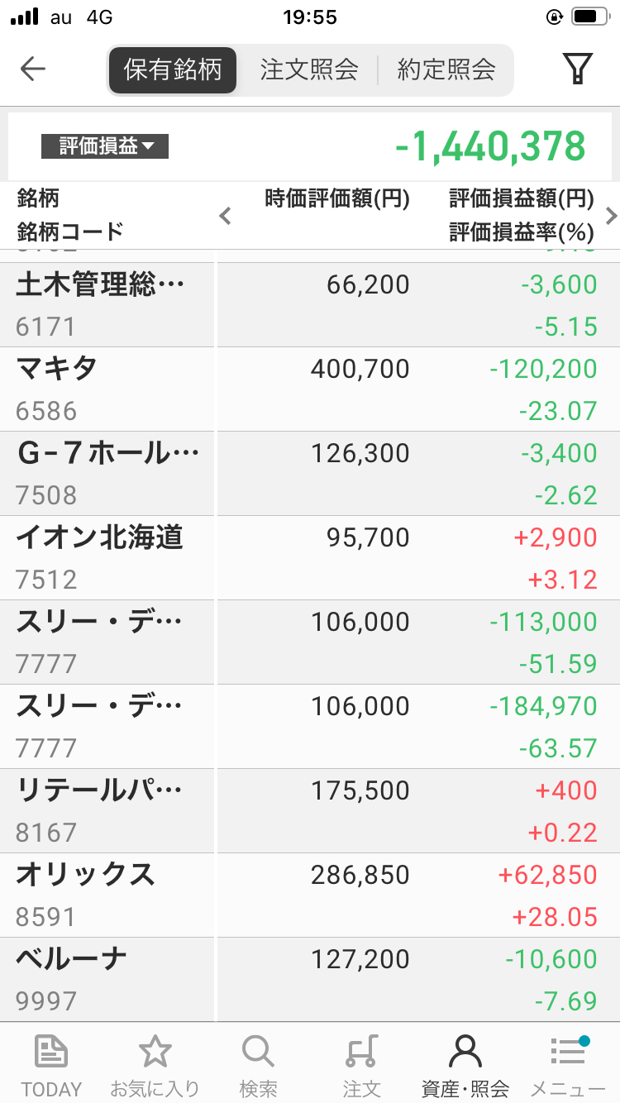Tap the back arrow icon

coord(33,69)
